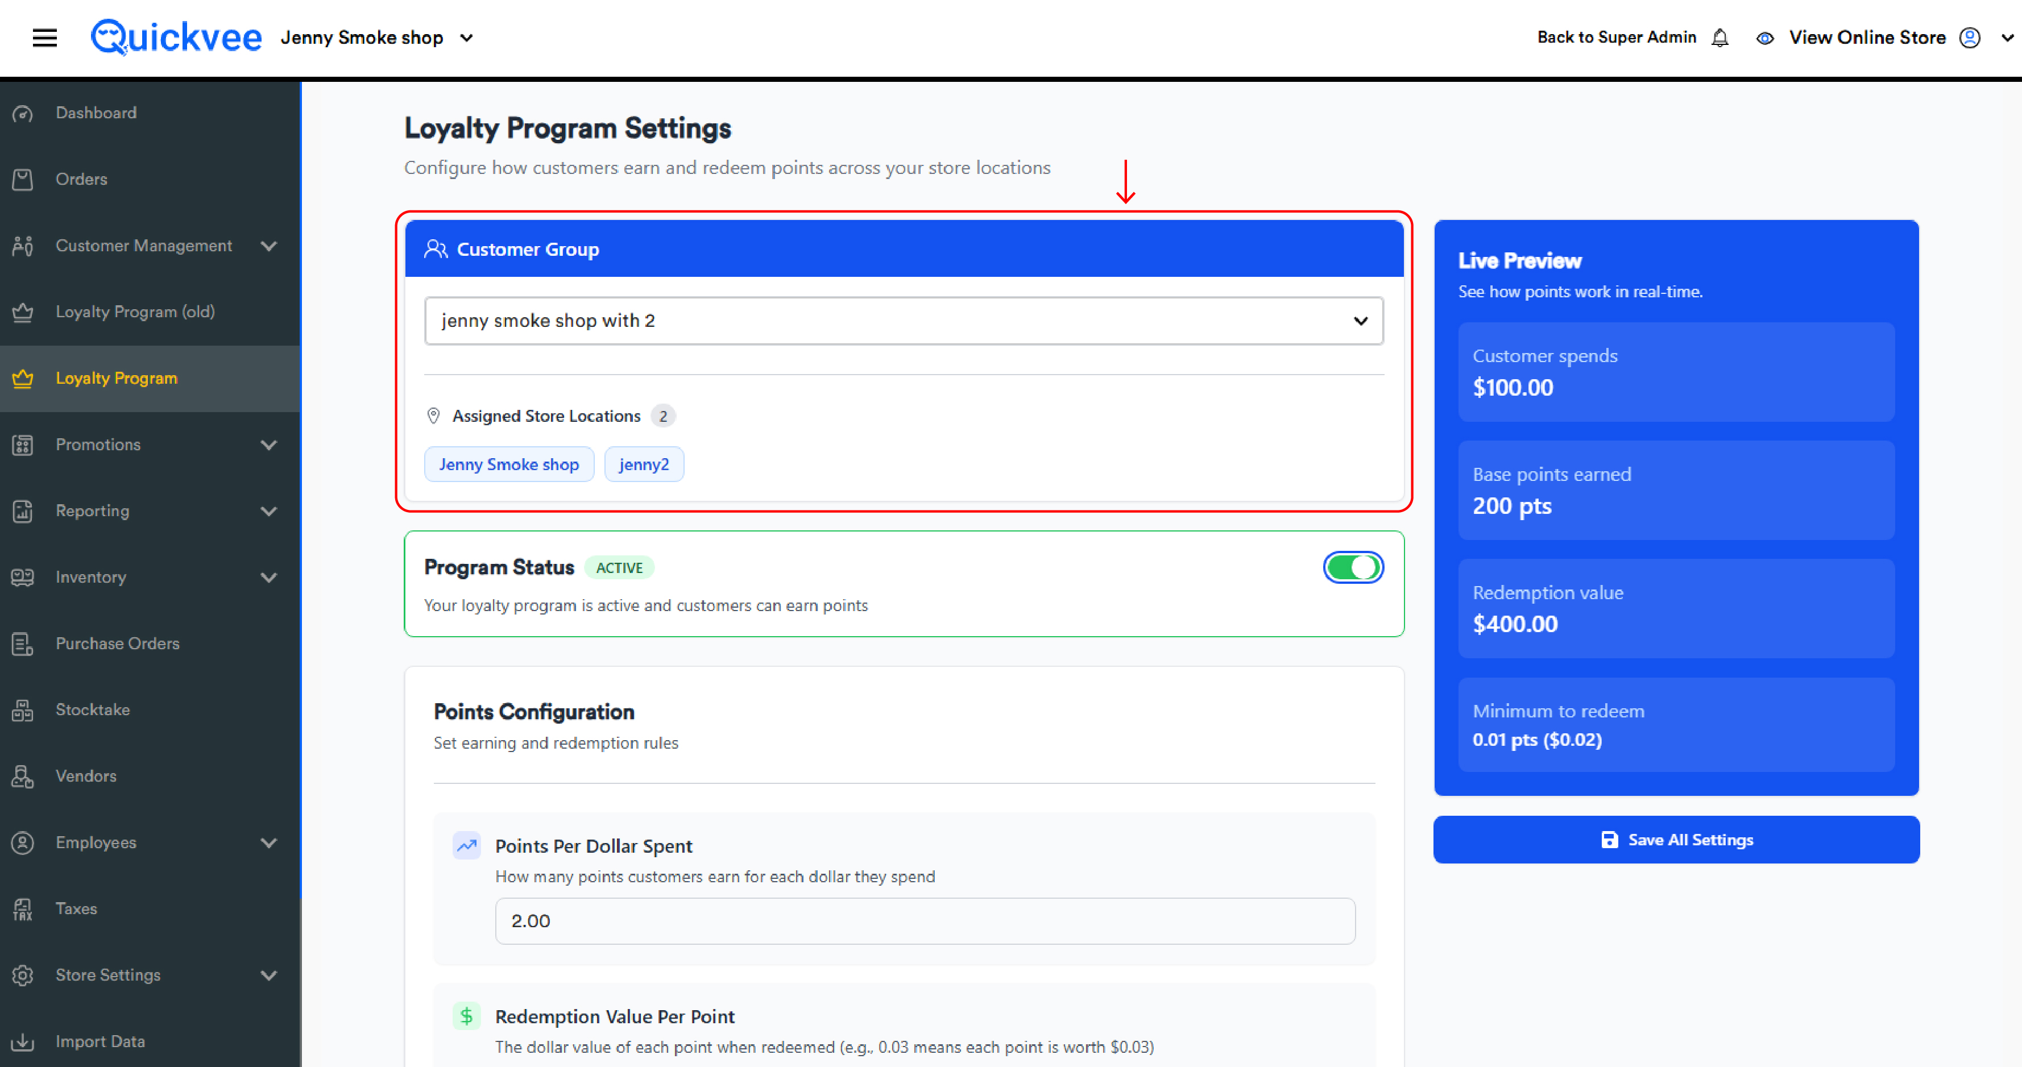Click the Employees person icon

coord(23,842)
